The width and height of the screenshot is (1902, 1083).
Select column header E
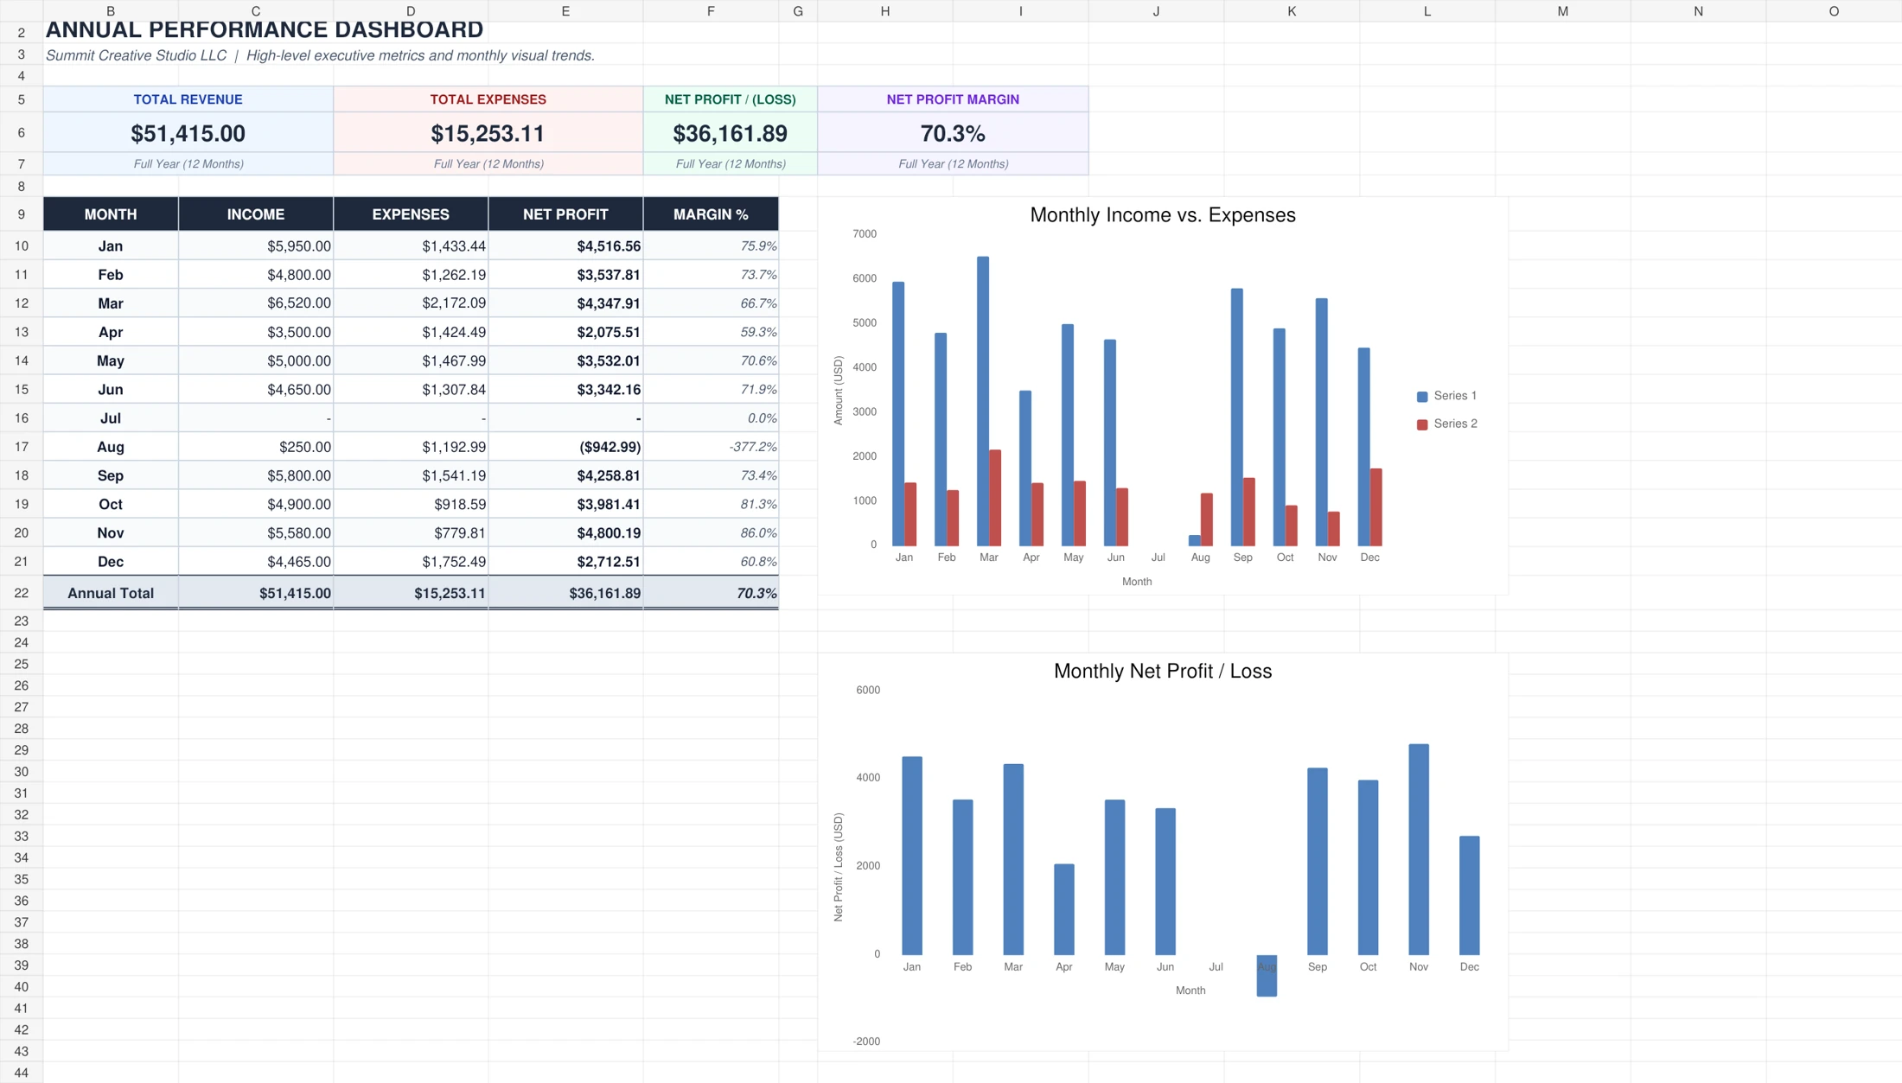coord(565,11)
